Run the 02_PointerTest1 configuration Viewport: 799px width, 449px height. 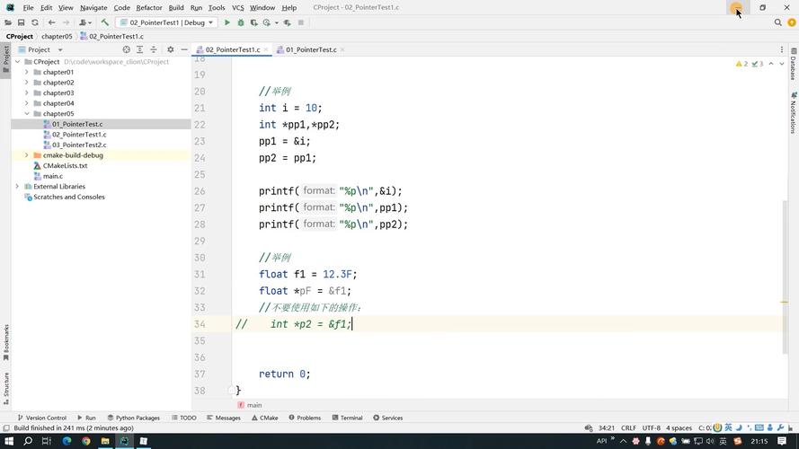pyautogui.click(x=227, y=22)
